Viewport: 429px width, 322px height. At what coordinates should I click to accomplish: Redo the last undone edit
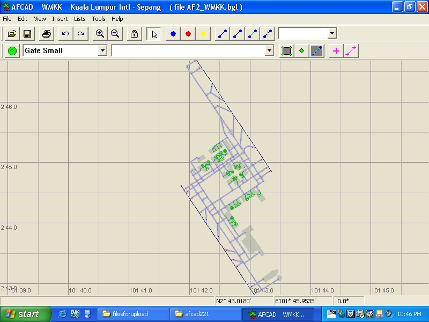pyautogui.click(x=81, y=34)
